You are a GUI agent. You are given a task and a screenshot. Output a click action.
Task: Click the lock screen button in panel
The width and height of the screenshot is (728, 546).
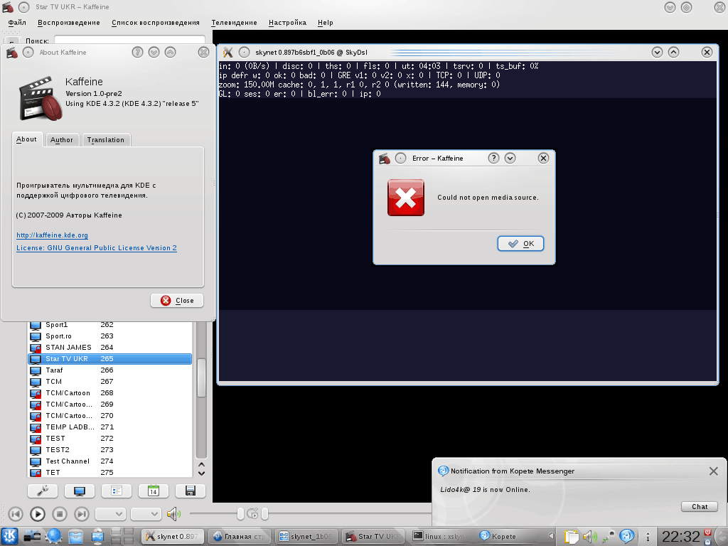(707, 541)
